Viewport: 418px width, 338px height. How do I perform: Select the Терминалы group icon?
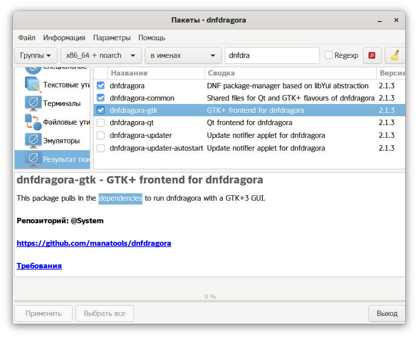tap(33, 103)
